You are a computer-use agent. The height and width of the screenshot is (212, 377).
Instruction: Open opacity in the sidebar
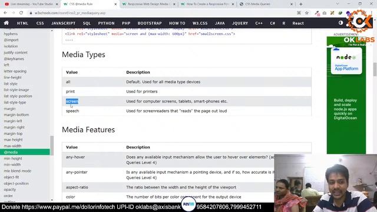10,190
